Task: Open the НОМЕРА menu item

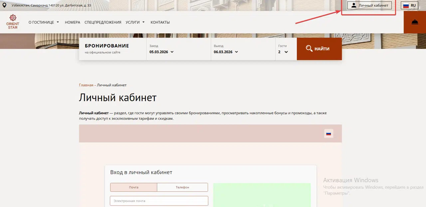Action: 73,22
